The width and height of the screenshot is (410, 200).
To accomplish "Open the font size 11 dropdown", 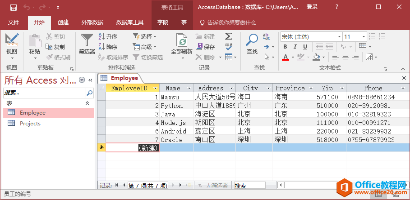I will pos(364,37).
